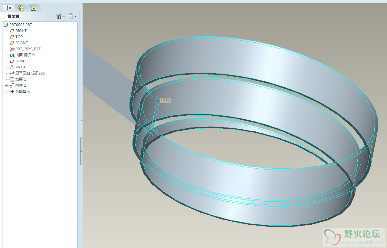This screenshot has width=387, height=248.
Task: Select 曲面 标识39 surface feature
Action: (x=23, y=55)
